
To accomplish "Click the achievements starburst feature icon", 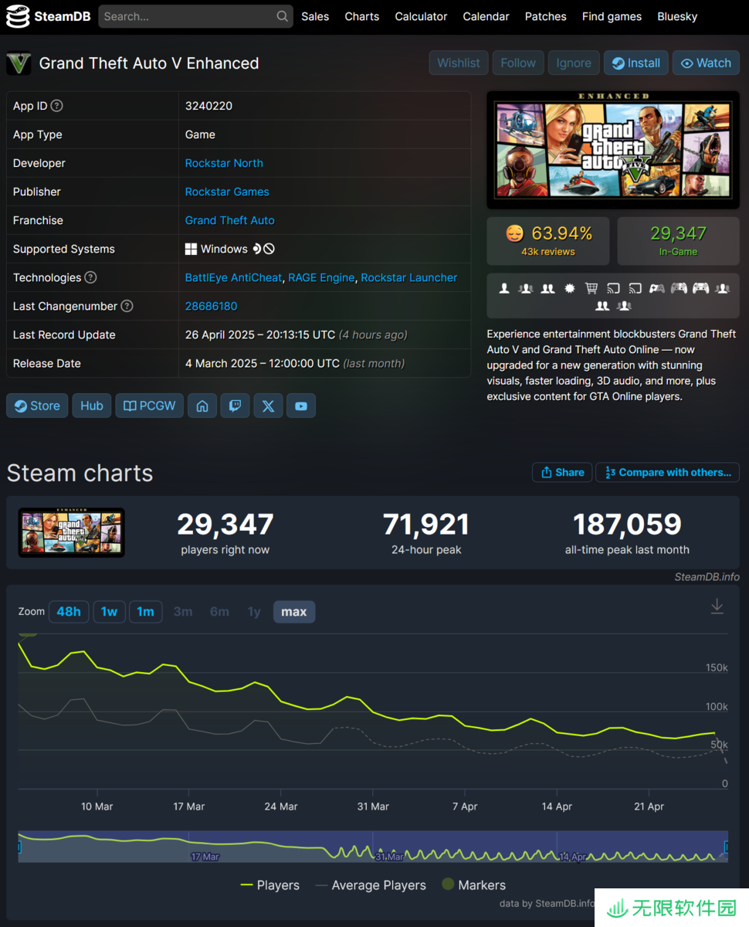I will pos(570,288).
